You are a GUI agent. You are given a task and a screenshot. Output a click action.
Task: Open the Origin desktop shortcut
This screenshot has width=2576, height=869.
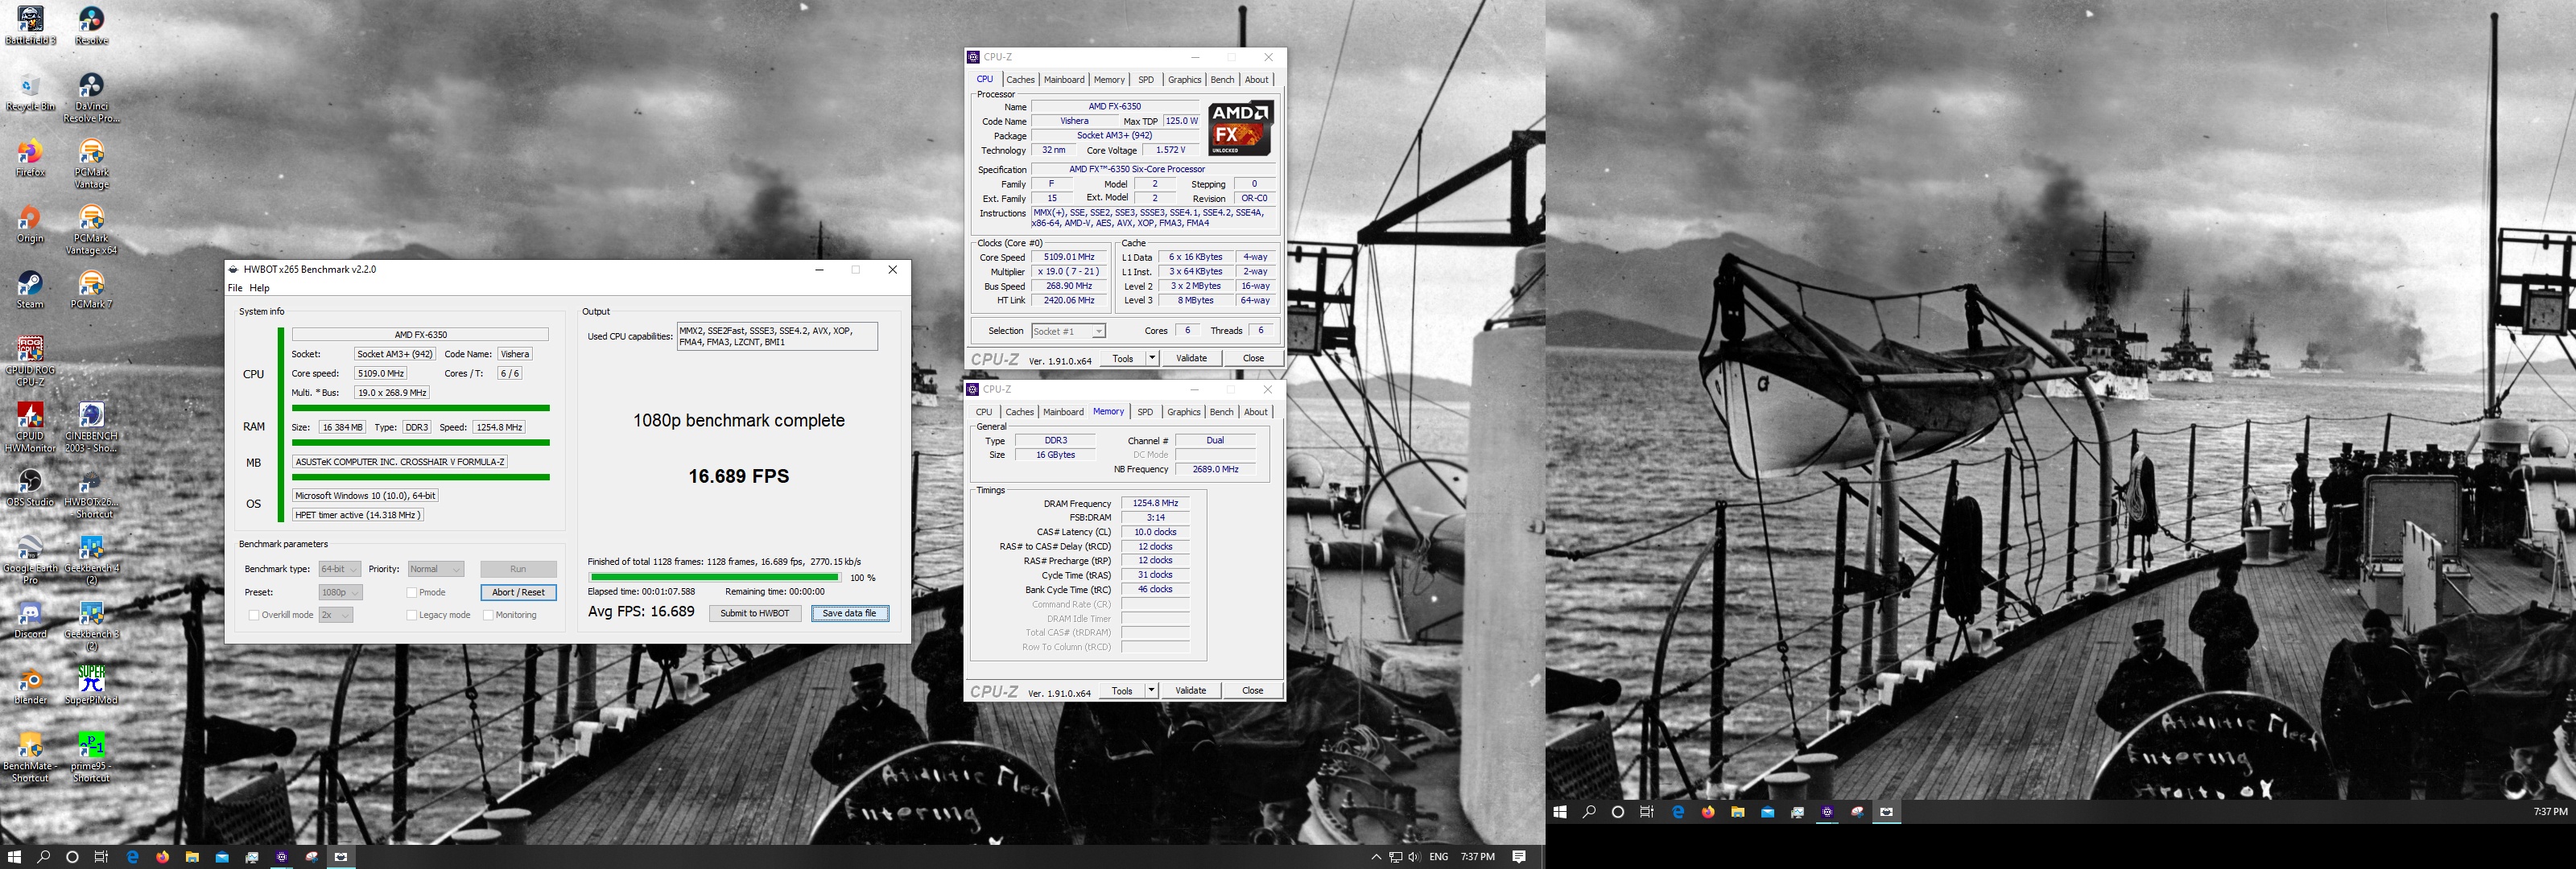[x=30, y=223]
